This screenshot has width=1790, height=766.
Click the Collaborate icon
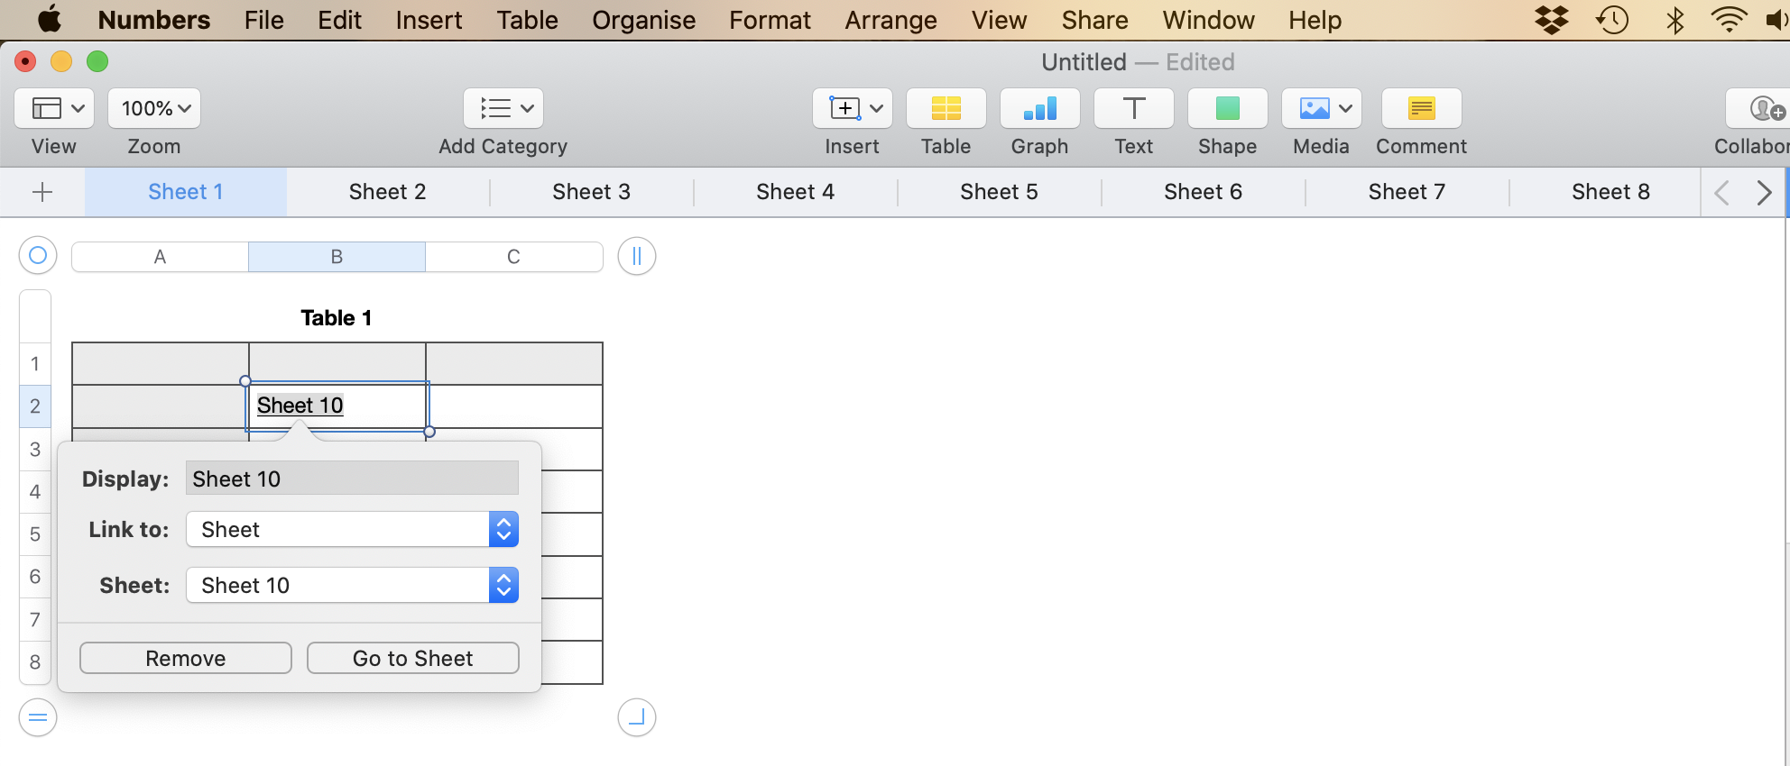1764,109
